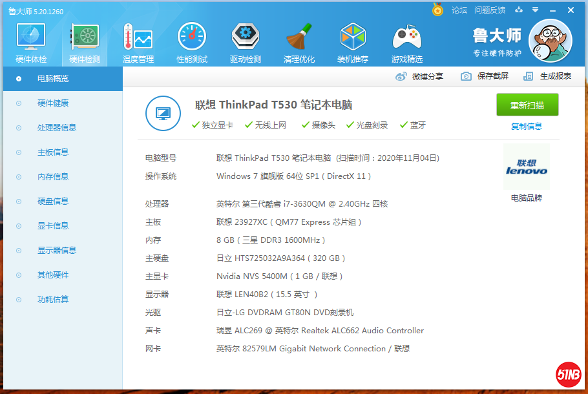Open the title bar dropdown menu arrow
This screenshot has height=394, width=588.
(x=535, y=10)
